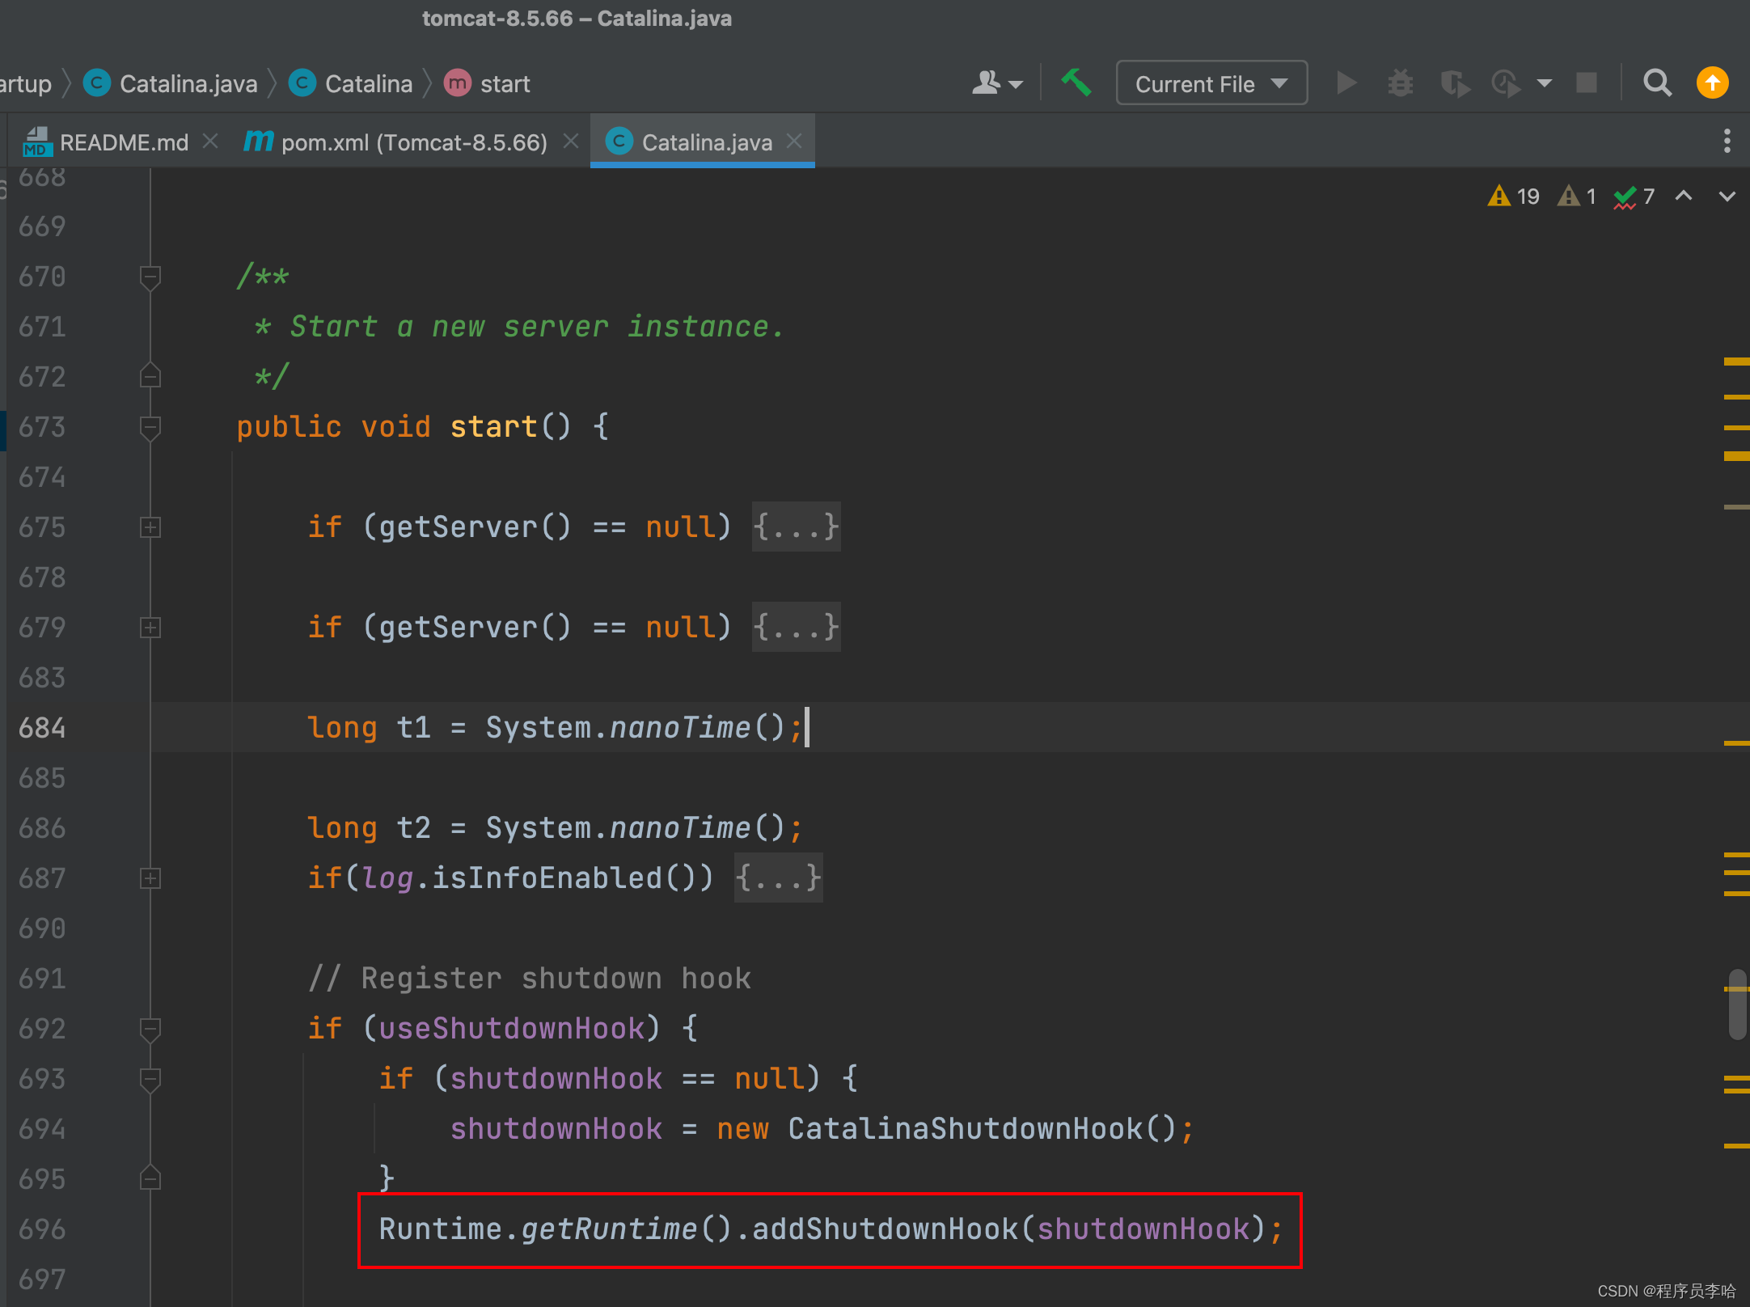Click the orange update arrow icon
The height and width of the screenshot is (1307, 1750).
[x=1712, y=82]
